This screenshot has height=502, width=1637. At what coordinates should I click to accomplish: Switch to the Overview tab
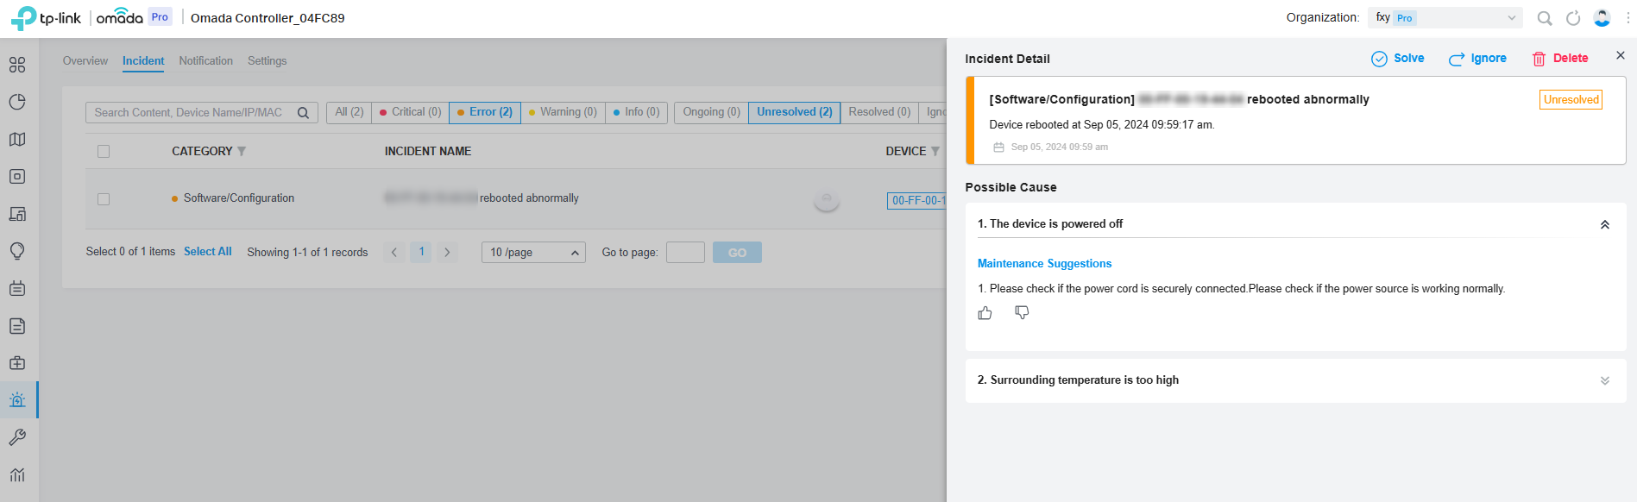click(x=85, y=61)
